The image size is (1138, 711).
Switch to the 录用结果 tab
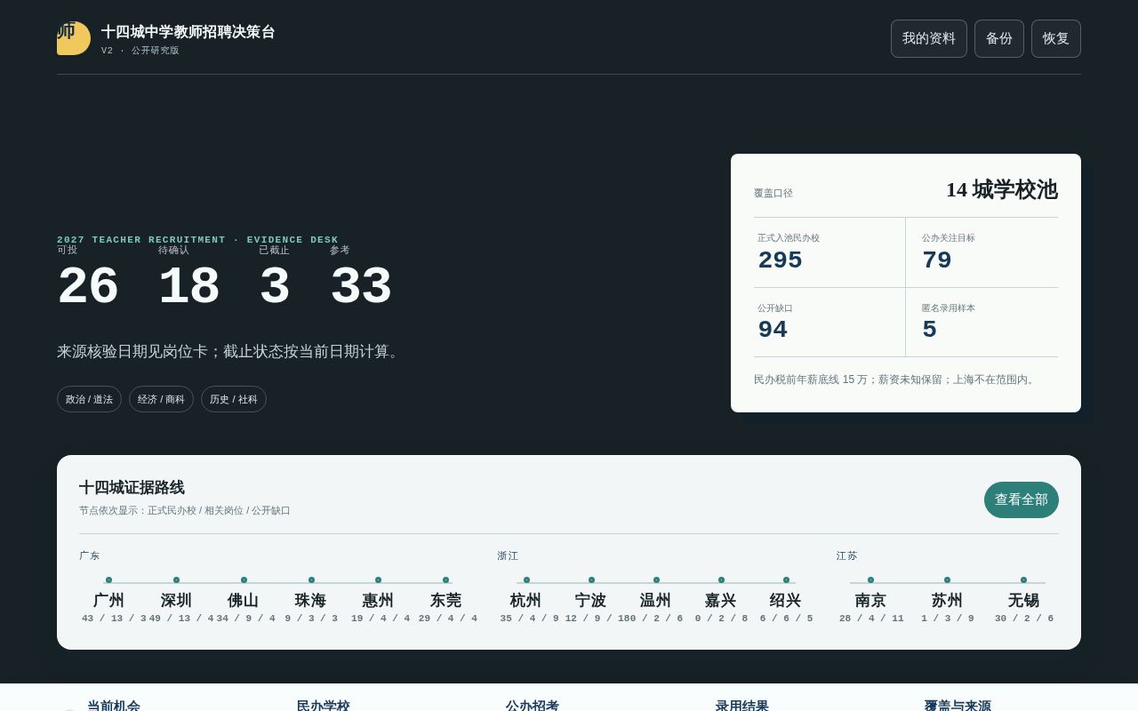742,706
